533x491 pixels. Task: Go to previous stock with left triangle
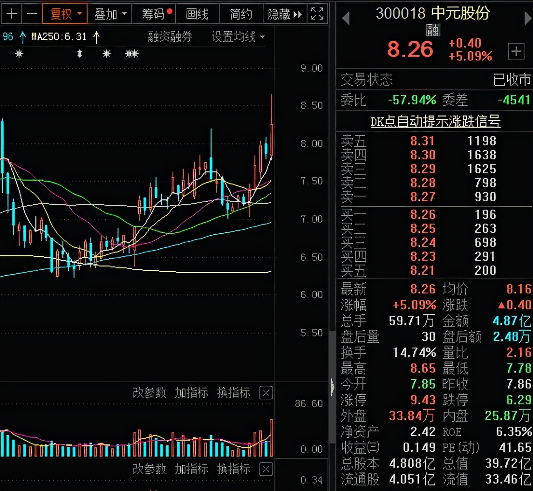pos(346,19)
